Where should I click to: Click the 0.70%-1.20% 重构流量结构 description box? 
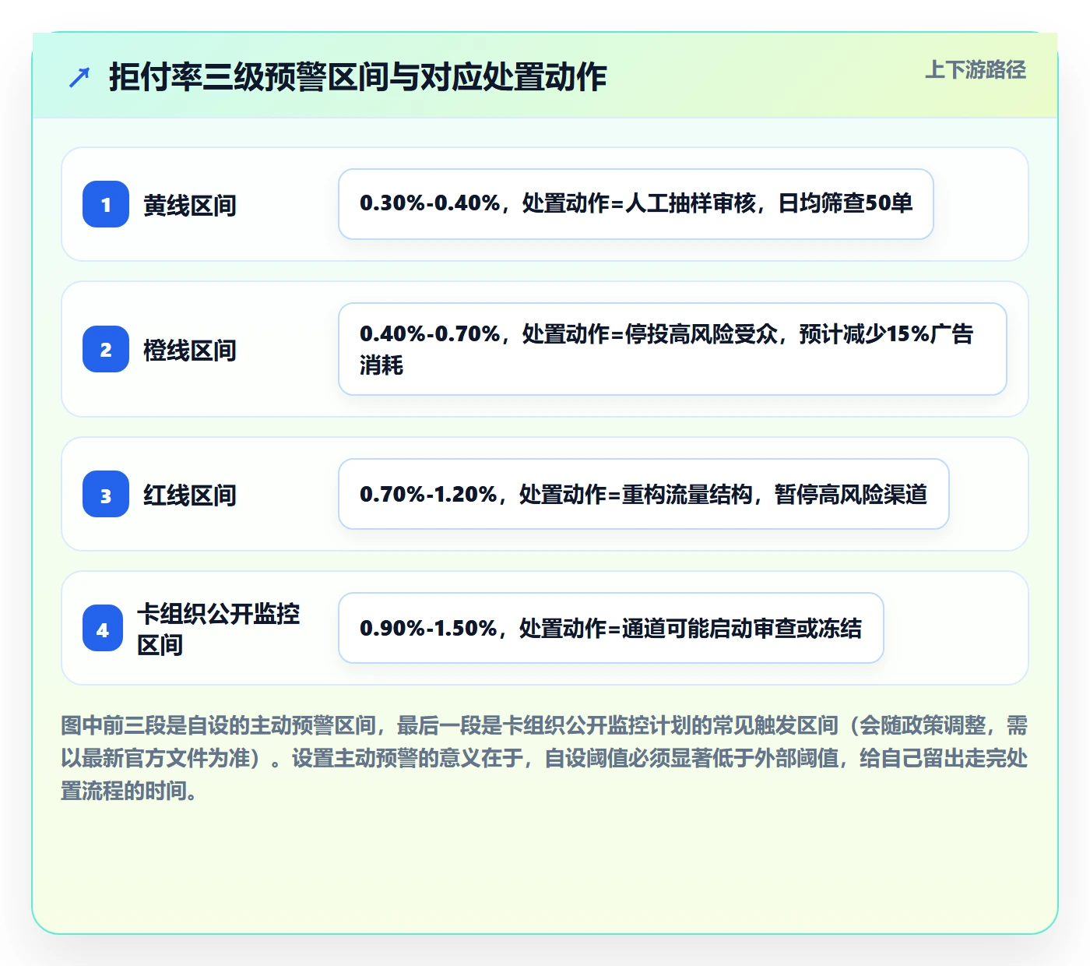[x=644, y=494]
